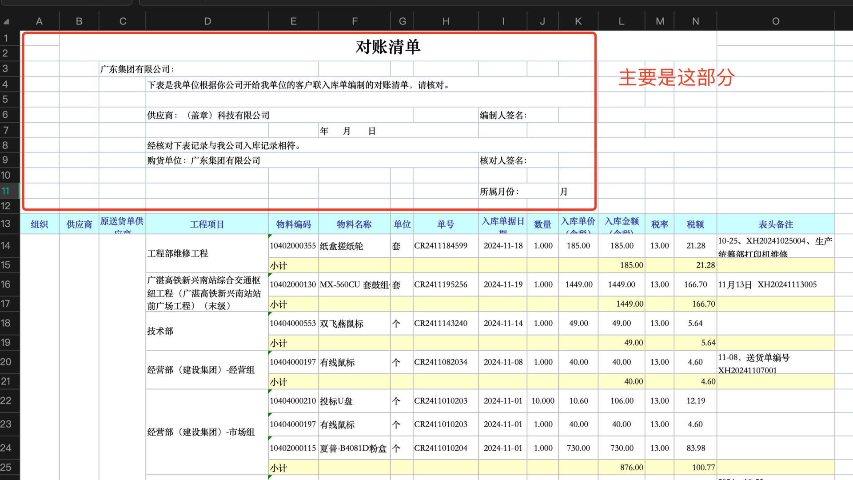Click the 供应商 column header cell
Image resolution: width=853 pixels, height=480 pixels.
pos(79,224)
